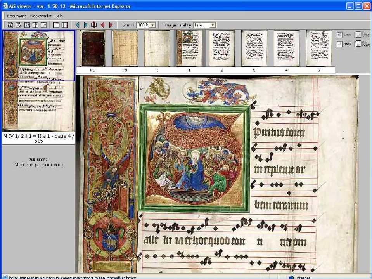372x279 pixels.
Task: Click the Image quality label
Action: [177, 25]
